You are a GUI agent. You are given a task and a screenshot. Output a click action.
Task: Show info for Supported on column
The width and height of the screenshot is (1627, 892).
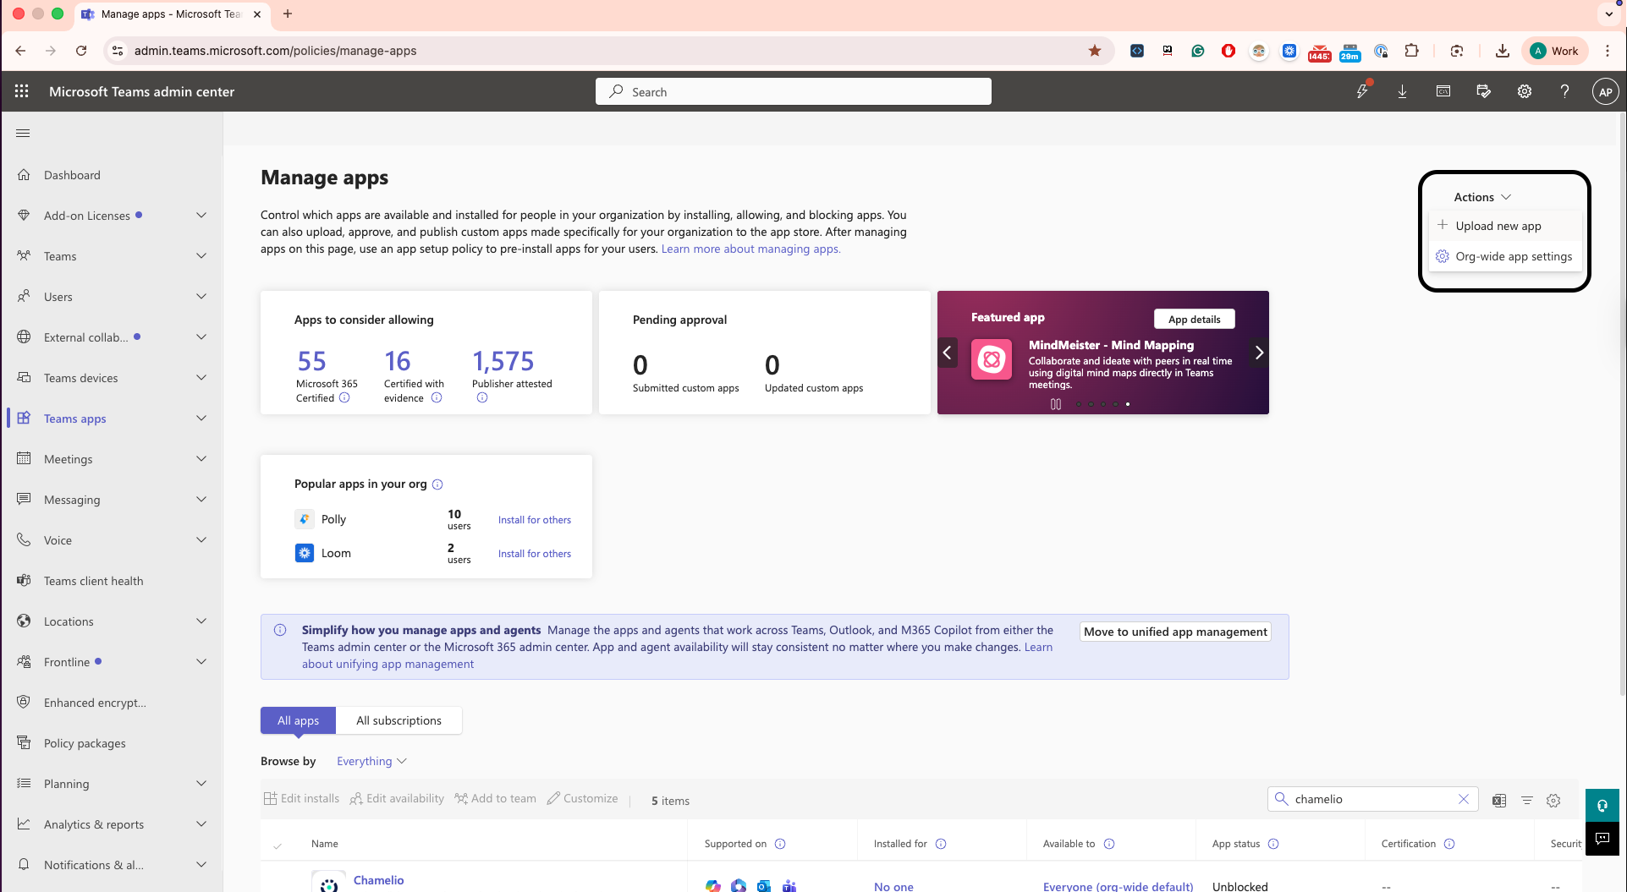[780, 844]
